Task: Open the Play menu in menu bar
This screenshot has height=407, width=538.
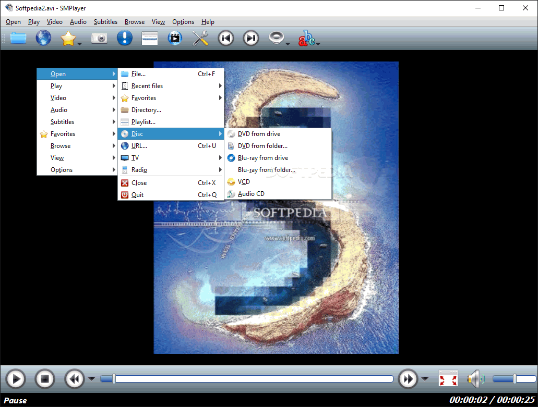Action: pos(34,22)
